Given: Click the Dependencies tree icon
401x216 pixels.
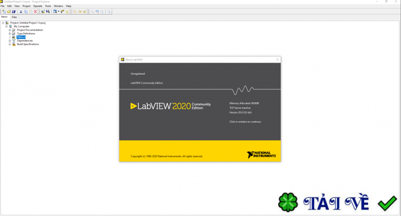Looking at the screenshot, I should tap(14, 41).
